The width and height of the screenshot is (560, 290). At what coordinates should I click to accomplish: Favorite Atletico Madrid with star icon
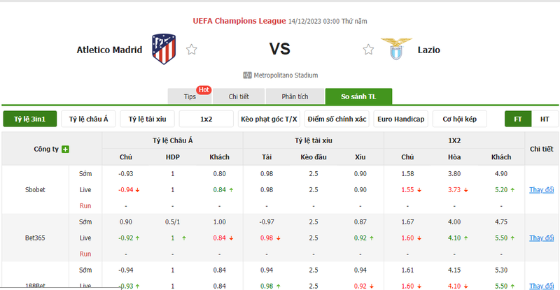pos(191,49)
